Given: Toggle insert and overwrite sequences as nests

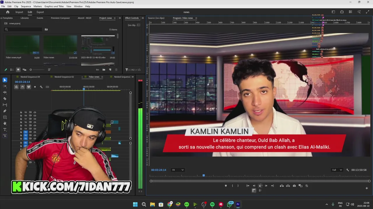Looking at the screenshot, I should (x=16, y=87).
